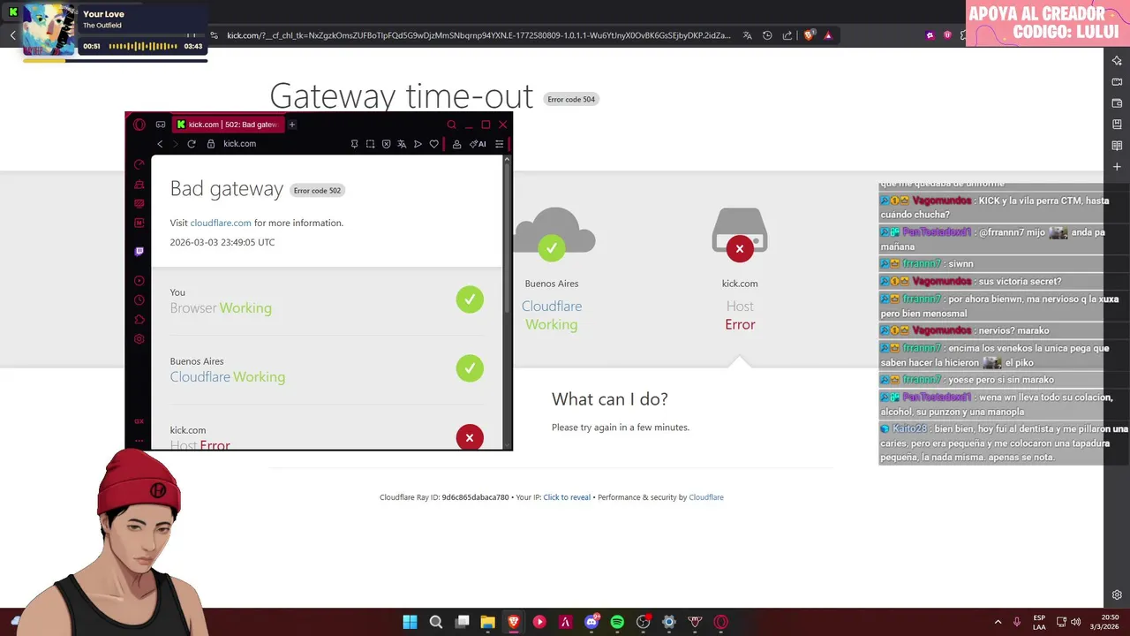Image resolution: width=1130 pixels, height=636 pixels.
Task: Open the purple extension icon in Brave toolbar
Action: (930, 35)
